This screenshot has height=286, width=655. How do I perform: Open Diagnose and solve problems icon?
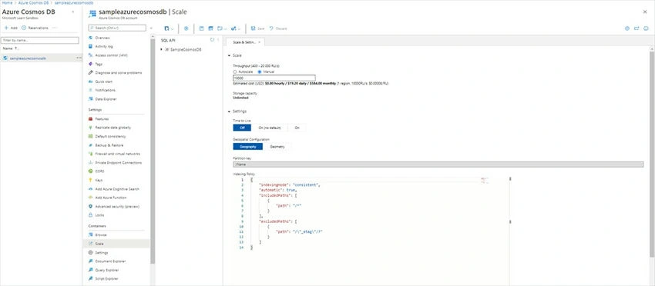91,72
